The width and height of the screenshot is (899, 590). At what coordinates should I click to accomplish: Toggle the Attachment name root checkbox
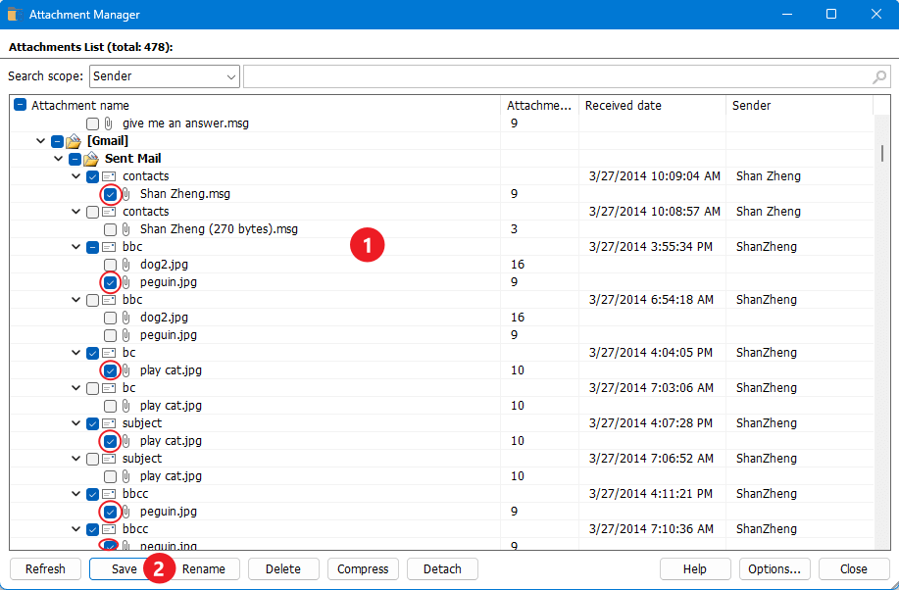tap(20, 105)
